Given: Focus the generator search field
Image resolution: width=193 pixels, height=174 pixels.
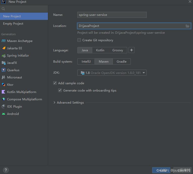Looking at the screenshot, I should click(x=24, y=9).
